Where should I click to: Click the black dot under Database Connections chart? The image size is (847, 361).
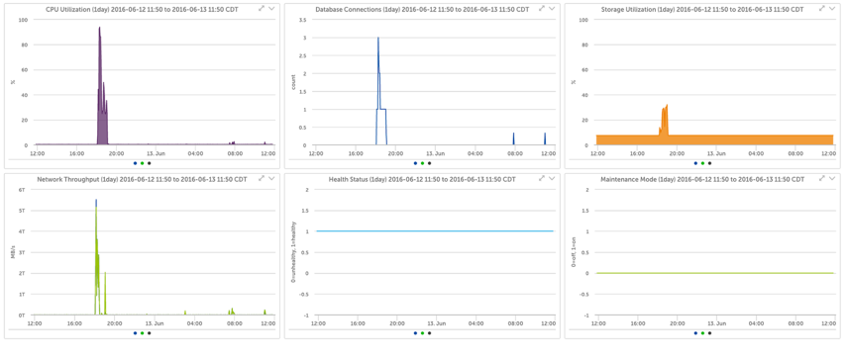point(429,163)
